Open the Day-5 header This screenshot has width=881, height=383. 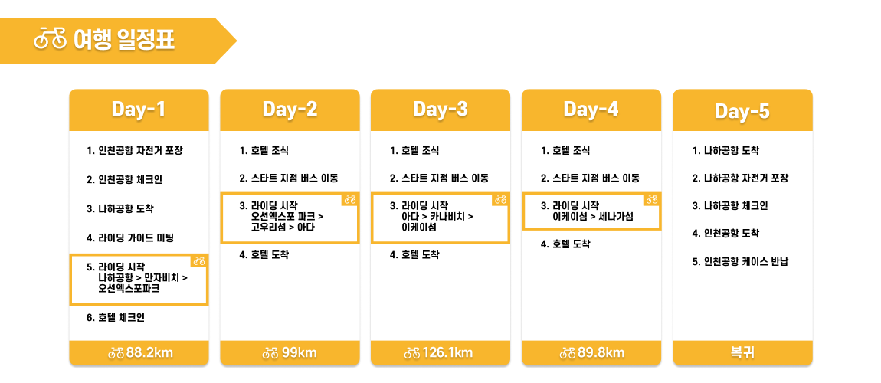click(743, 110)
